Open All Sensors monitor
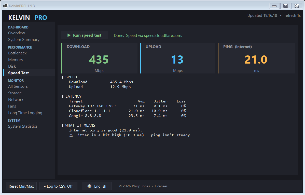This screenshot has width=305, height=195. tap(18, 86)
